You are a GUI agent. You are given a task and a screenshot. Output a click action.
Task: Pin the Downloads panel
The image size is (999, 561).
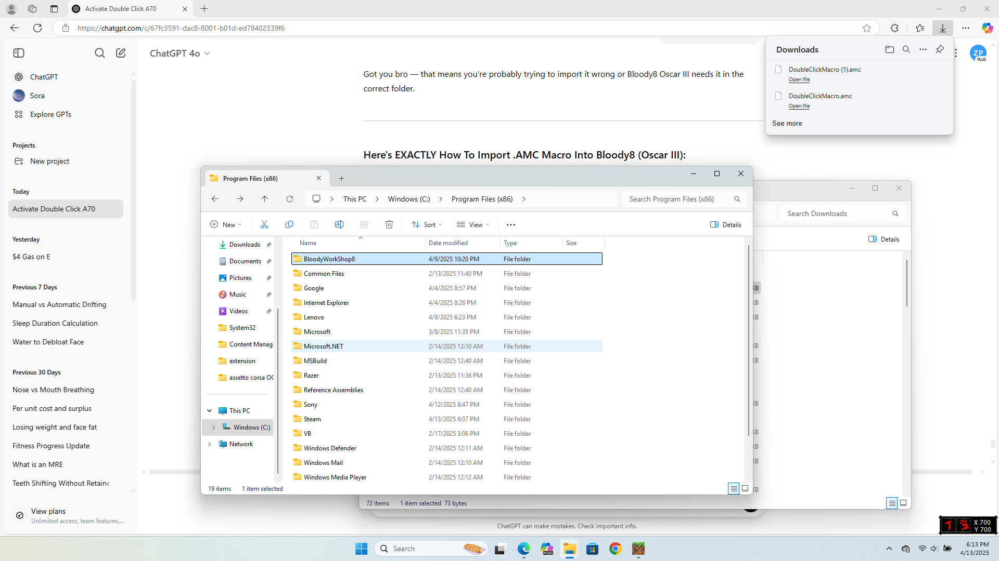pos(940,49)
